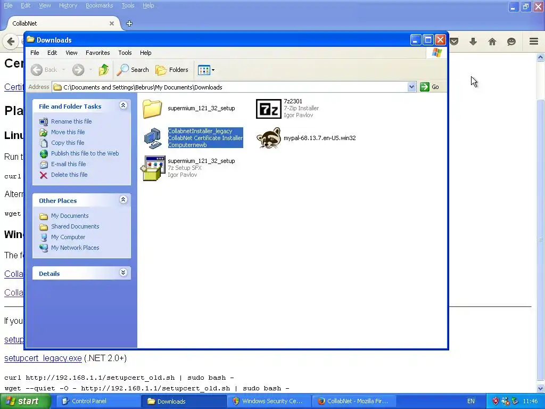The image size is (545, 409).
Task: Click the Firefox chat smiley icon
Action: click(x=511, y=42)
